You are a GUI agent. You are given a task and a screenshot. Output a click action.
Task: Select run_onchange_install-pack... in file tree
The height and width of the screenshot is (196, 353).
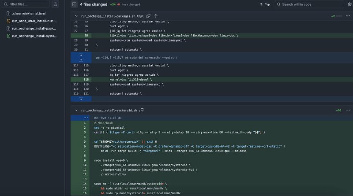[x=34, y=28]
